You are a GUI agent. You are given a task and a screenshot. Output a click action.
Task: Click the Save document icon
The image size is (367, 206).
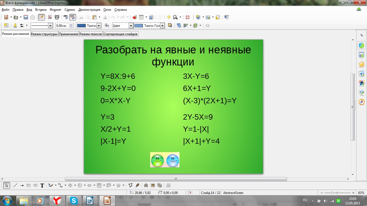click(x=26, y=17)
